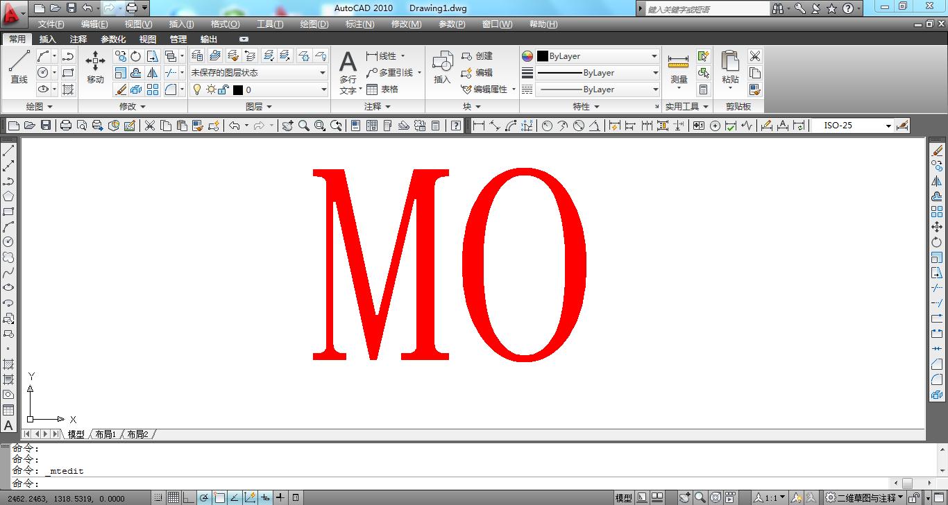Open the Multiline Text (多行文字) tool

click(348, 73)
